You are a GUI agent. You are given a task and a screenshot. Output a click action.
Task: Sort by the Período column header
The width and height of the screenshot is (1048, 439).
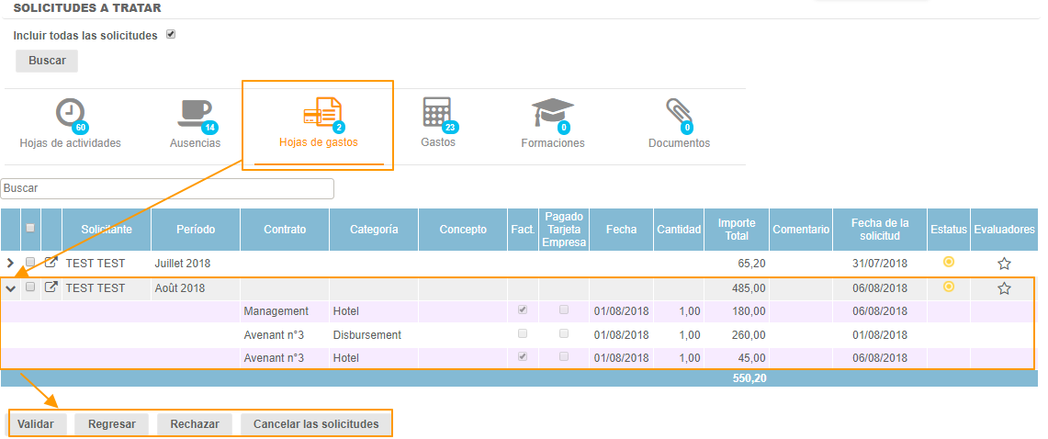tap(195, 230)
